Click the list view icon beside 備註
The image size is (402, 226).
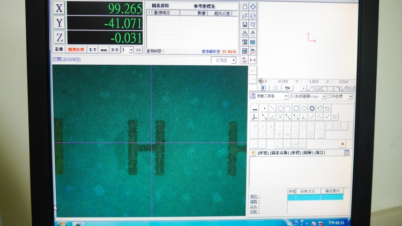coord(347,153)
